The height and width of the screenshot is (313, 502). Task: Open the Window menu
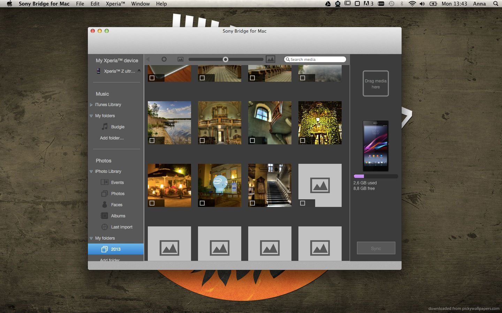coord(140,4)
